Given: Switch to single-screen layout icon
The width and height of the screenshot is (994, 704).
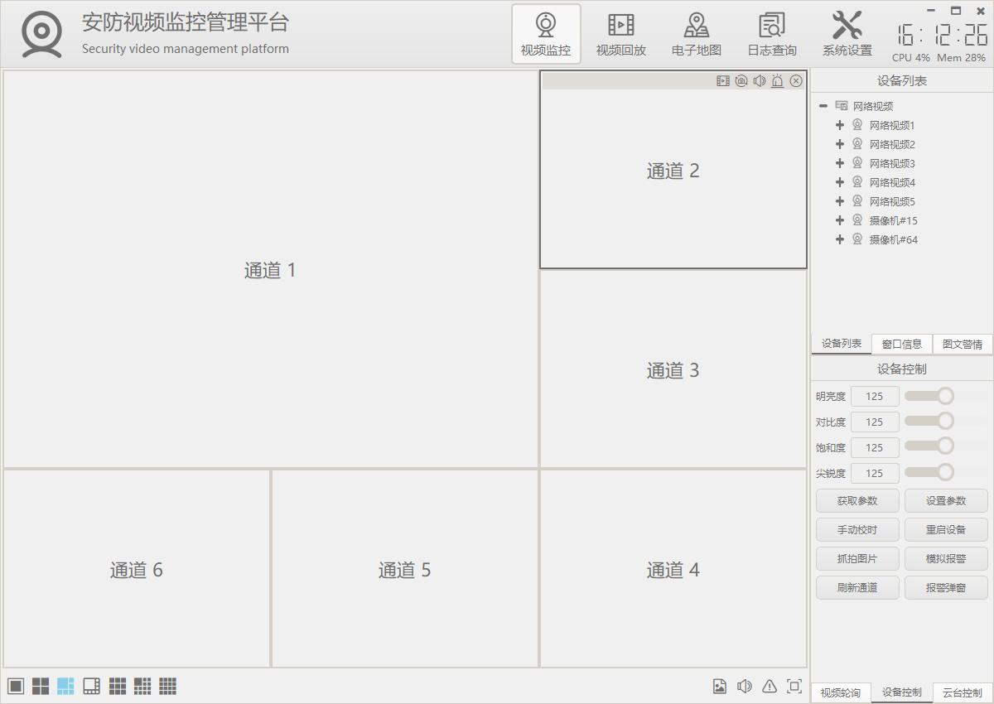Looking at the screenshot, I should [x=16, y=687].
